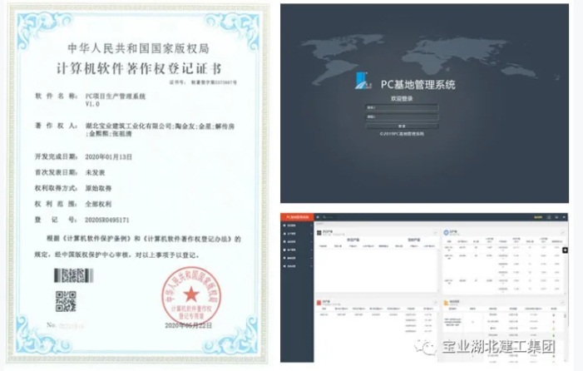The image size is (583, 371).
Task: Open the second item in the dashboard sidebar
Action: 297,234
